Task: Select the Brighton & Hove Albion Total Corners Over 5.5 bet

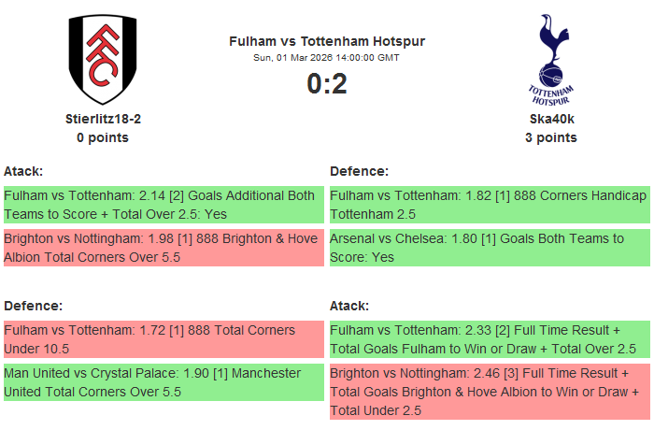Action: click(163, 247)
